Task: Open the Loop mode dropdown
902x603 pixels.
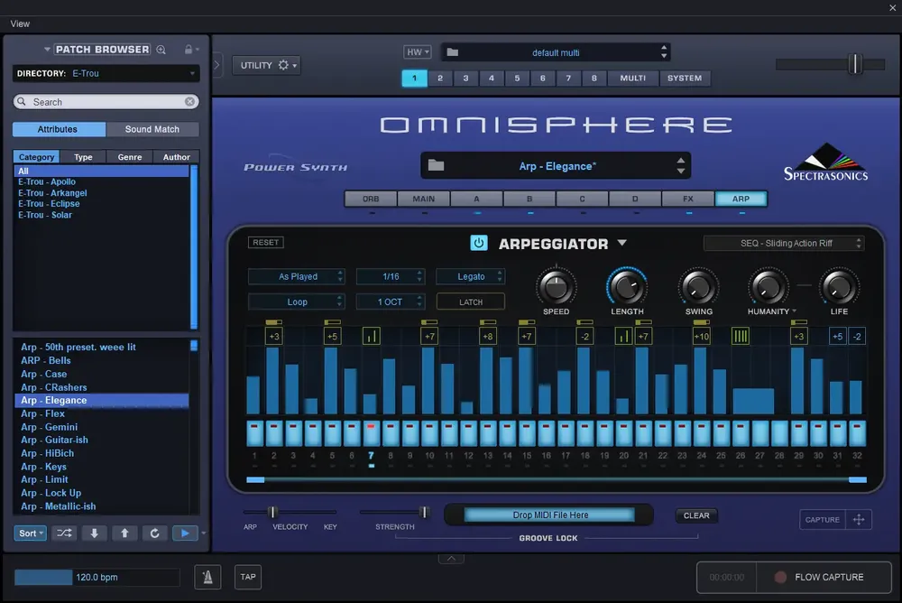Action: (296, 301)
